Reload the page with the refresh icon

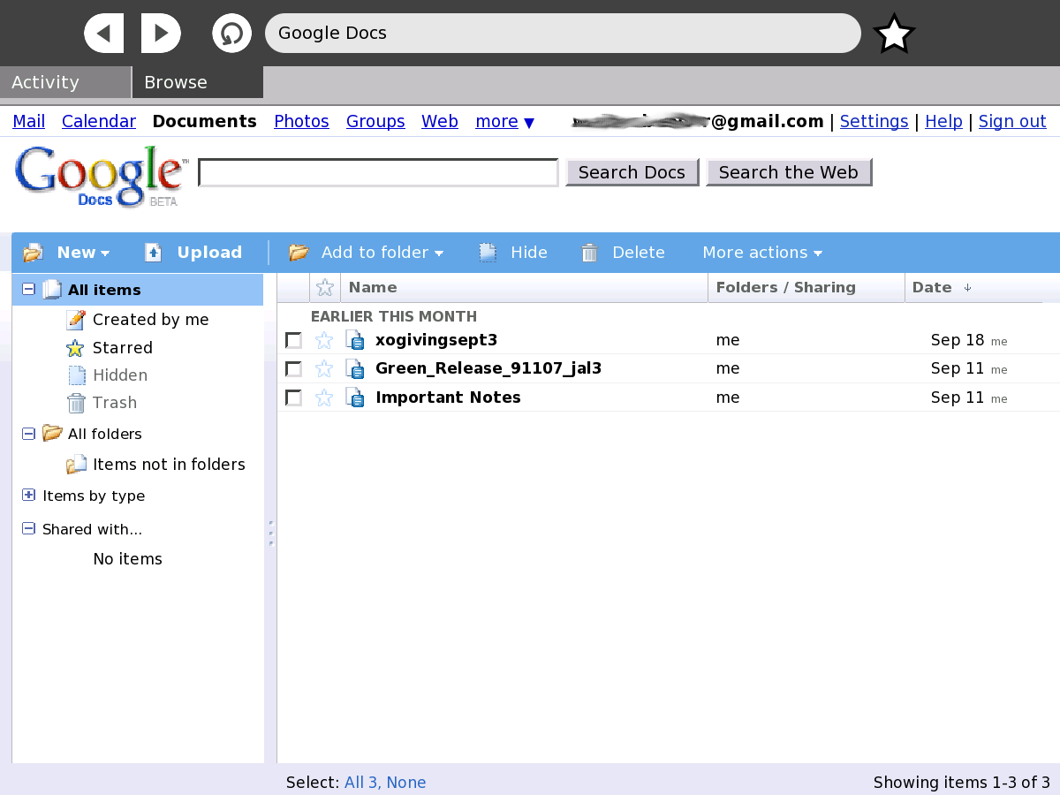(x=231, y=34)
